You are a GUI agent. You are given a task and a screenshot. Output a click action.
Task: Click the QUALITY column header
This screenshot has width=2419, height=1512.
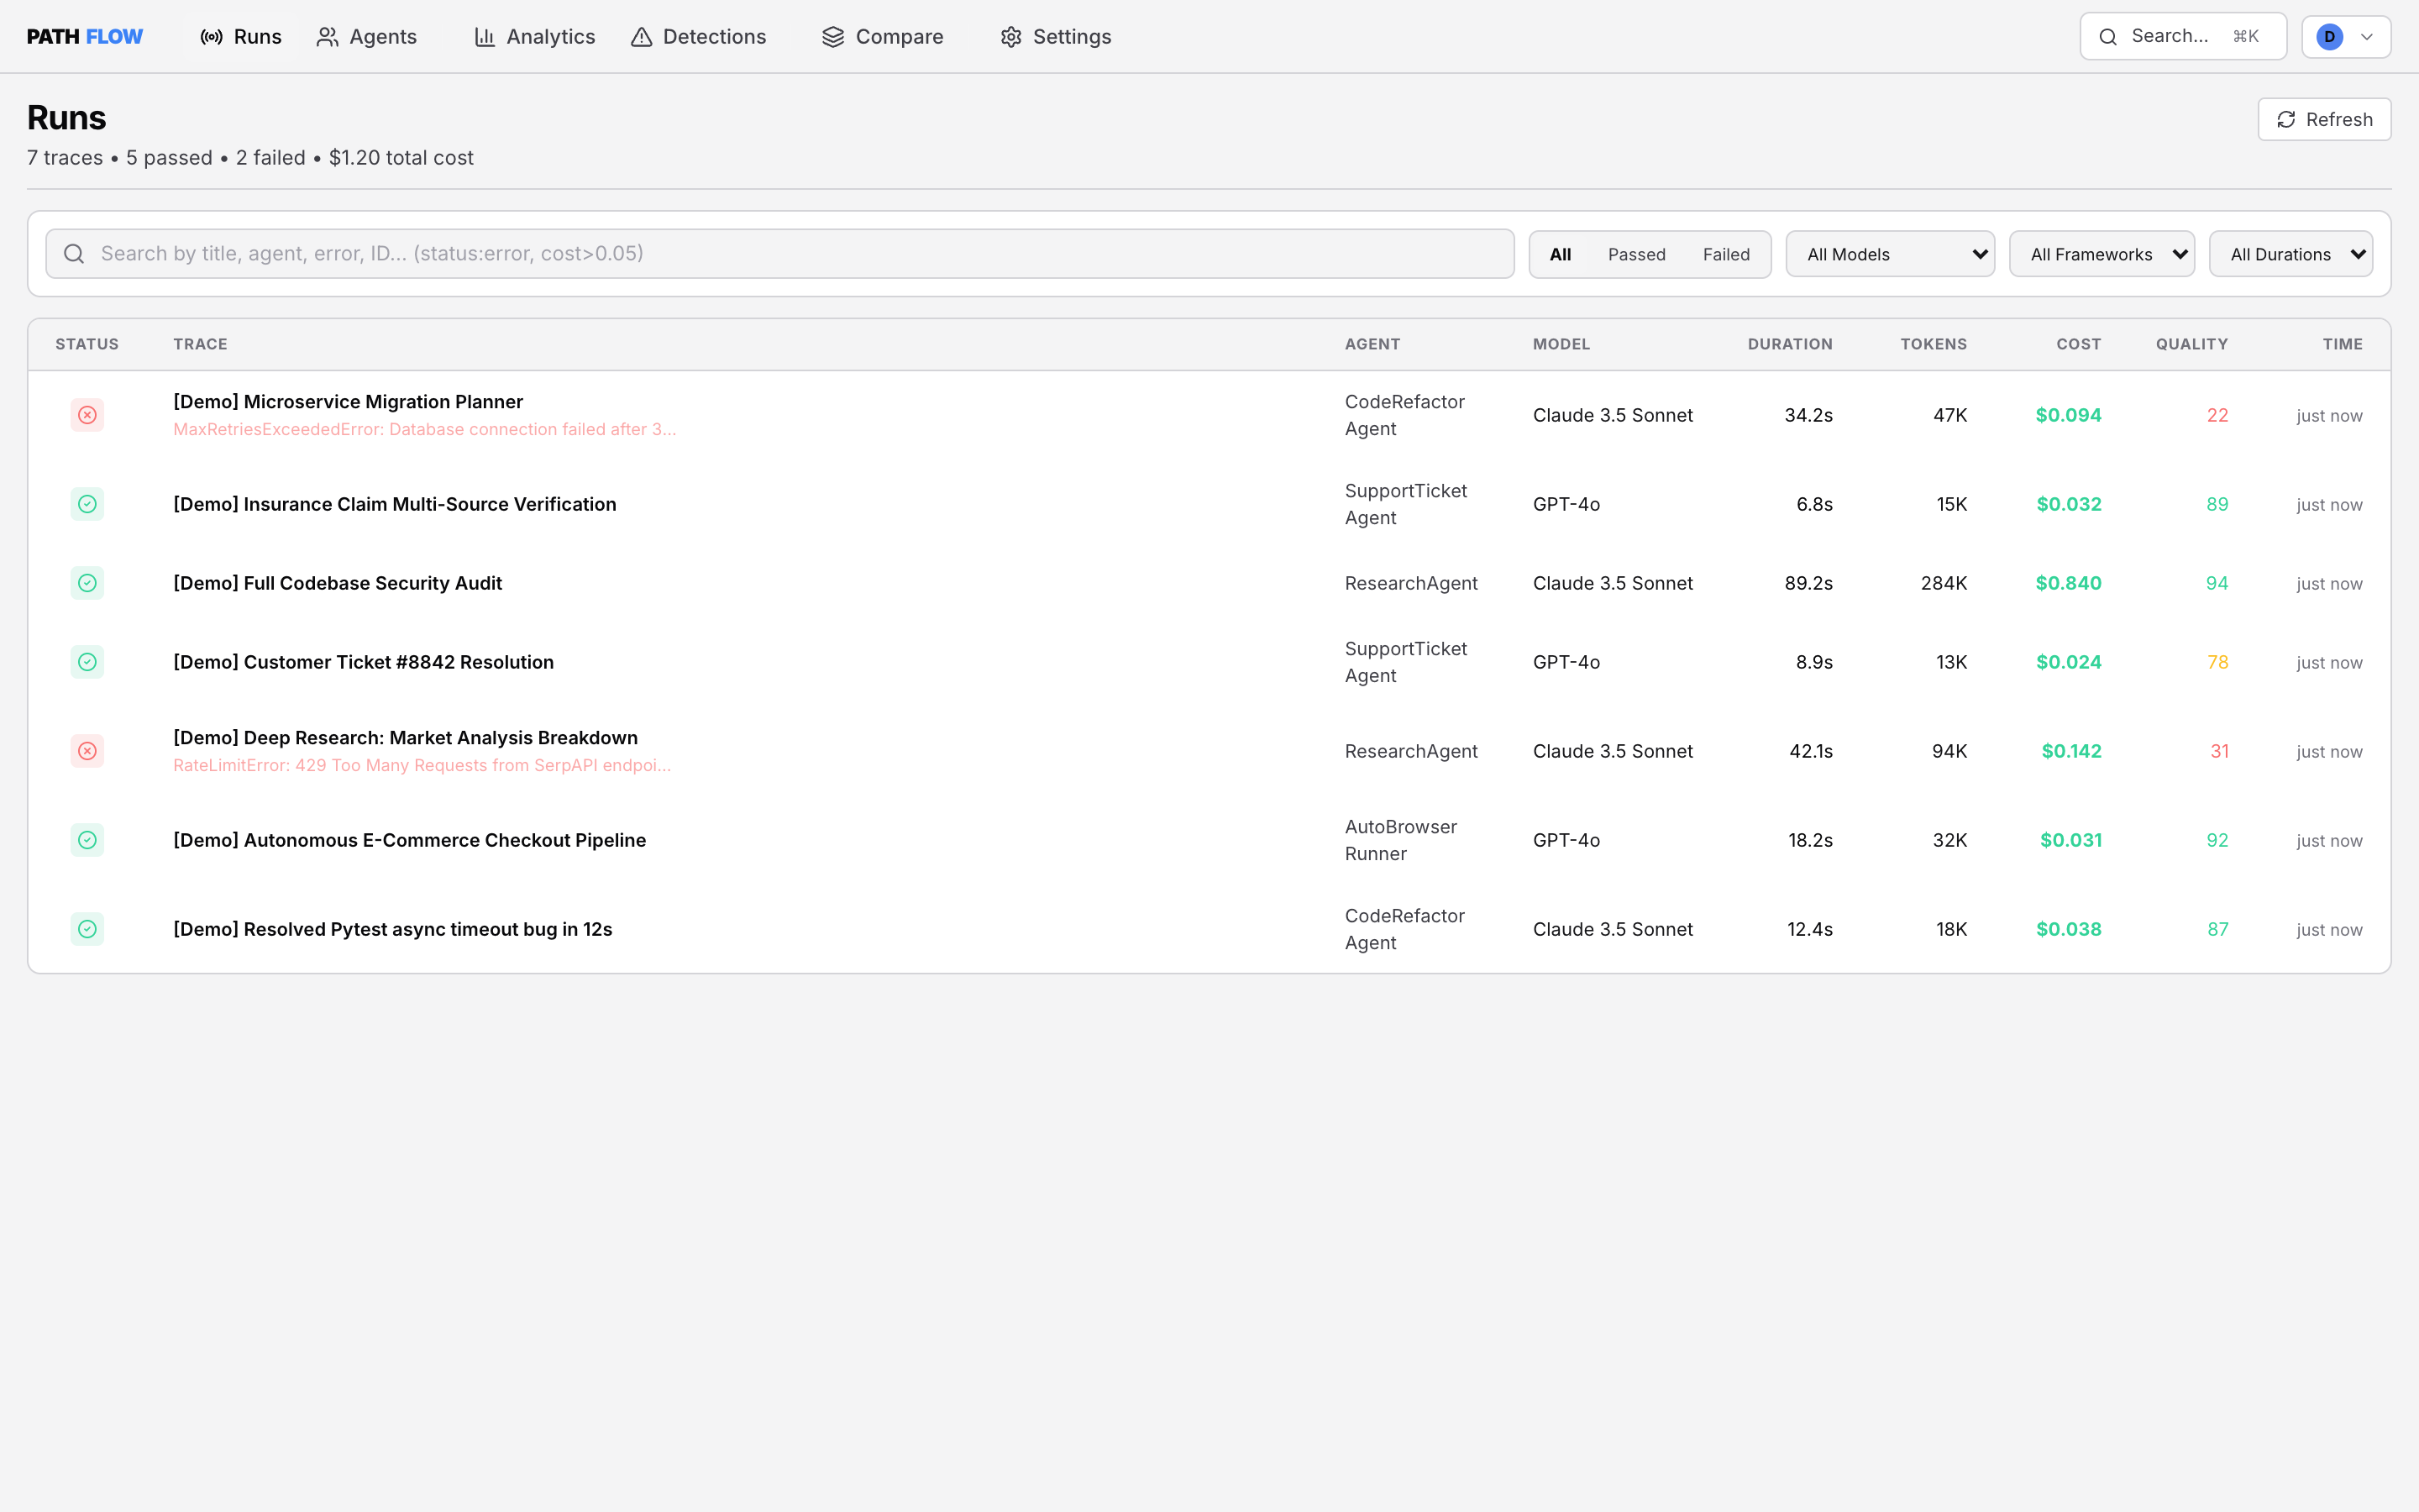click(x=2191, y=344)
